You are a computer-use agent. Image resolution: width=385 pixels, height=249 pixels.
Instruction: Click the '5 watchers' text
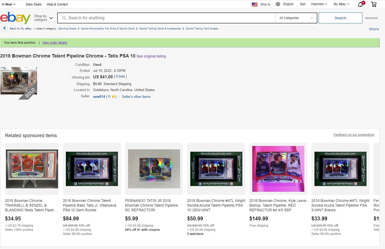(x=195, y=234)
